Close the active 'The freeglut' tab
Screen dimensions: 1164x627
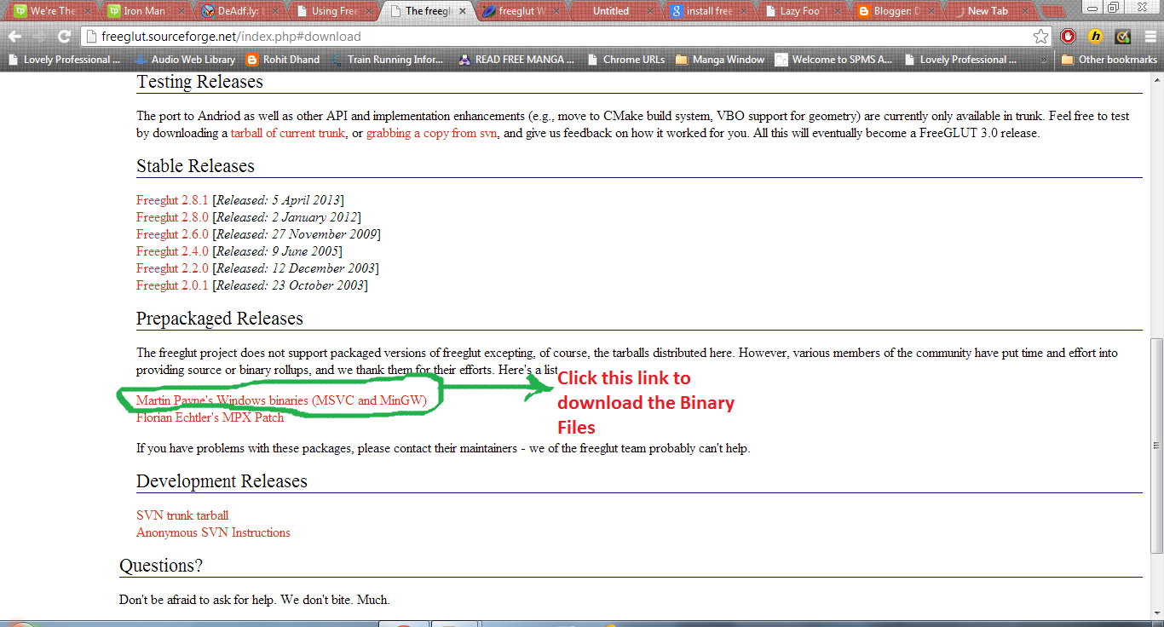click(x=461, y=12)
